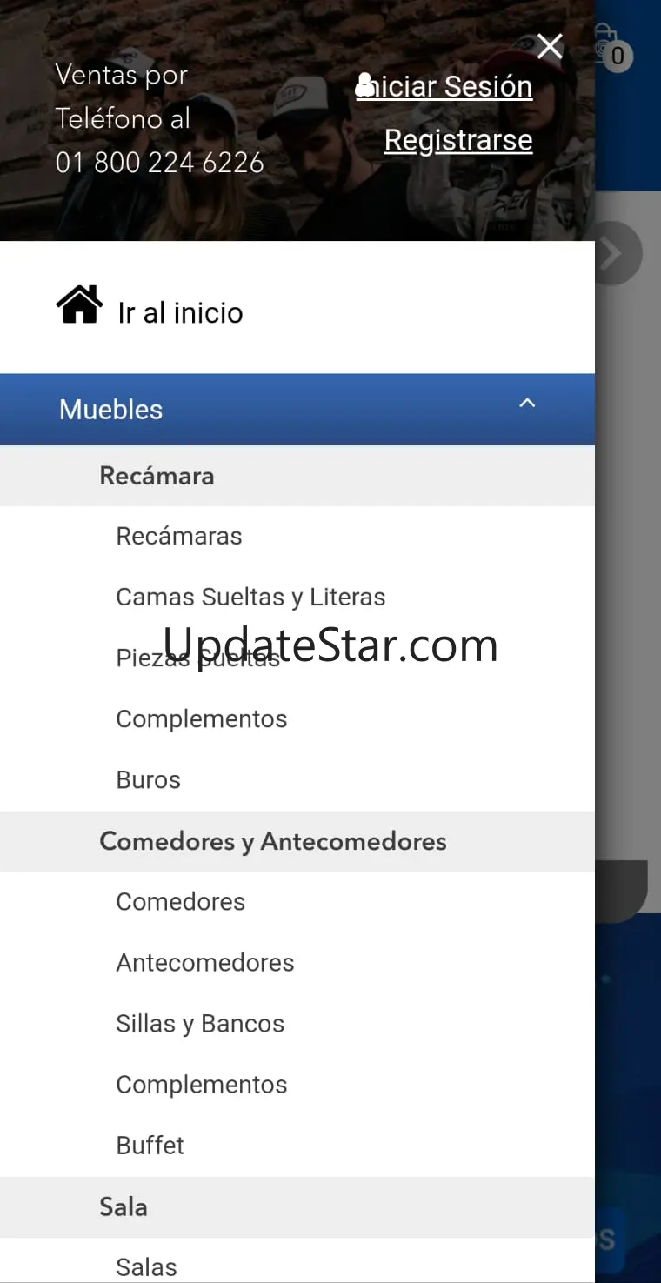
Task: Tap the house icon to go to the start page
Action: pos(79,305)
